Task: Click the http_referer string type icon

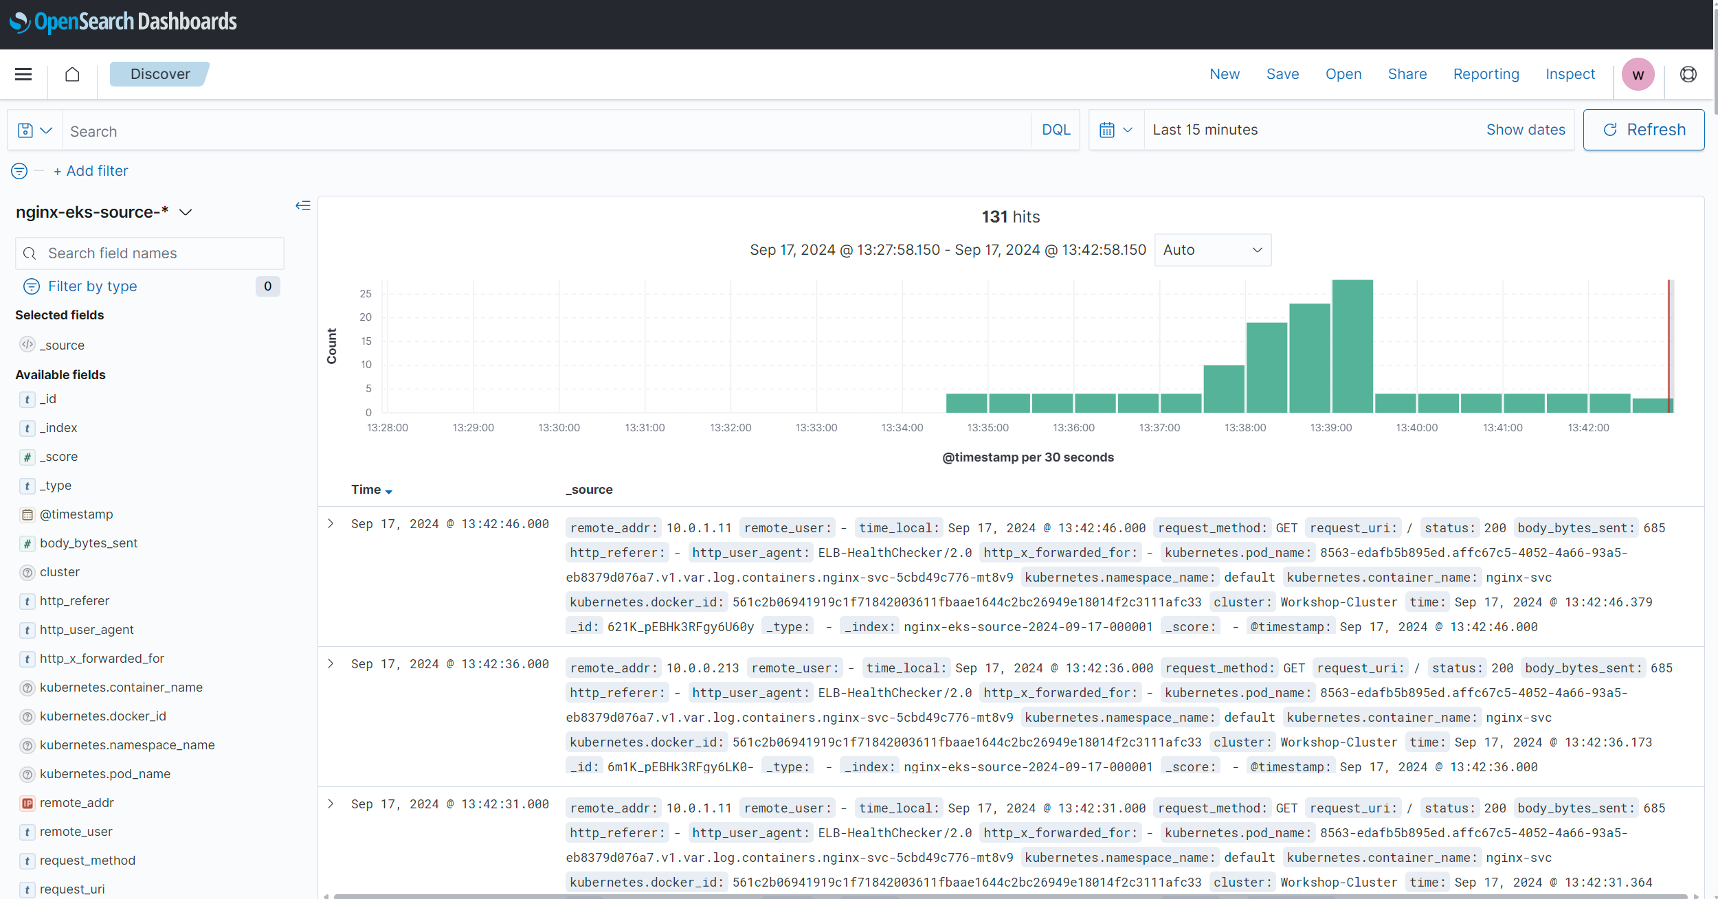Action: click(x=27, y=601)
